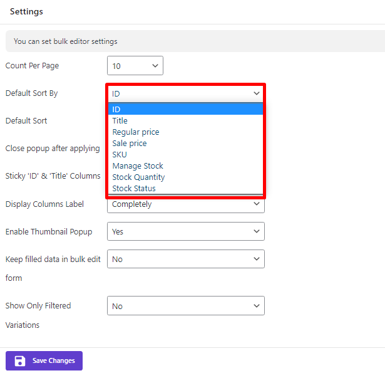Expand Show Only Filtered Variations dropdown

pyautogui.click(x=186, y=306)
